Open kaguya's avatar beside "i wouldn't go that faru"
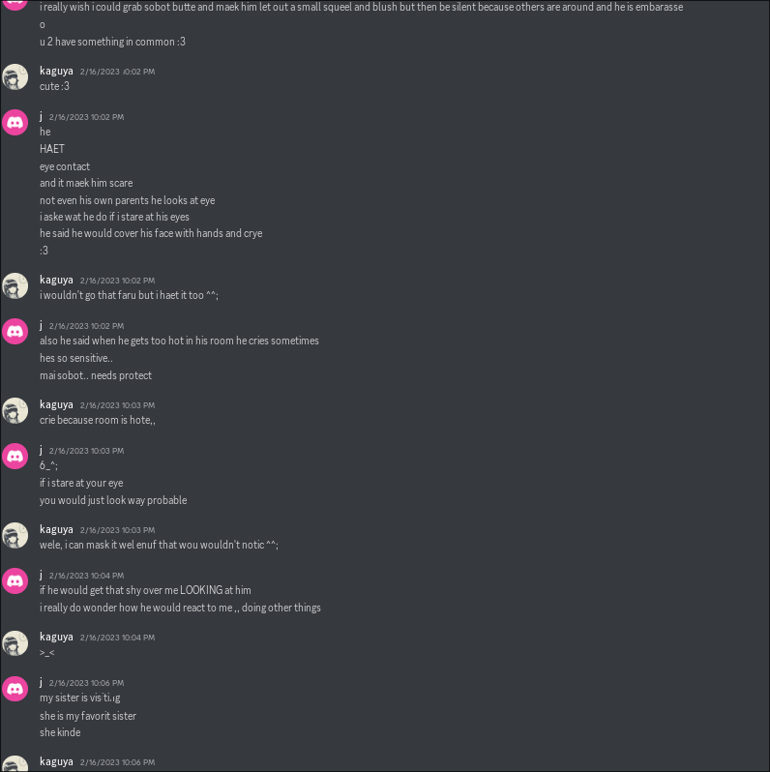This screenshot has width=770, height=772. (x=15, y=286)
